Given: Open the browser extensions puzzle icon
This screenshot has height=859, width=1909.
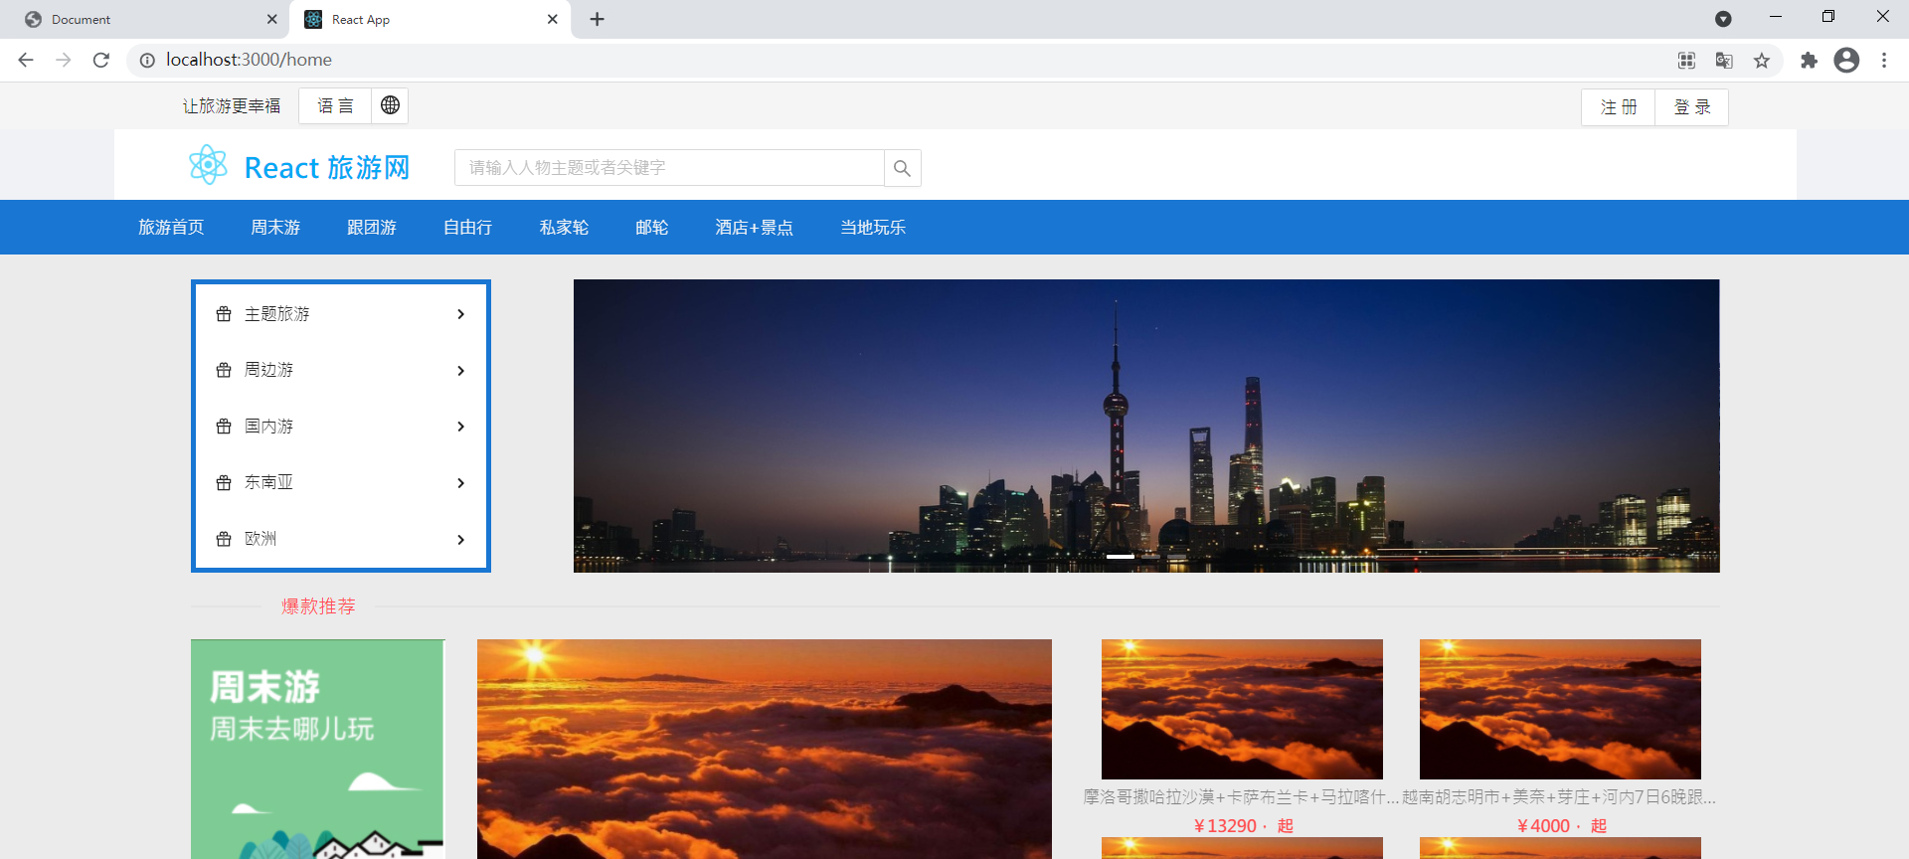Looking at the screenshot, I should 1809,61.
